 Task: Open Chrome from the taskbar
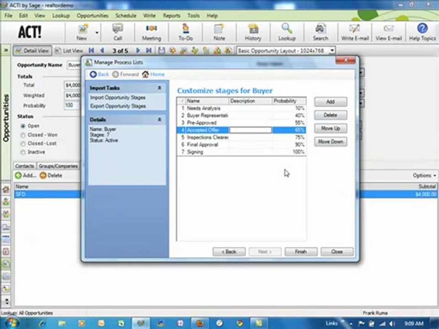coord(239,323)
